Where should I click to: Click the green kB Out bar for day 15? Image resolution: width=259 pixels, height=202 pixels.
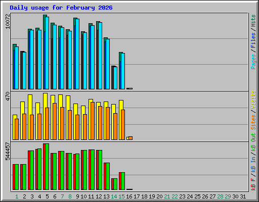point(123,181)
